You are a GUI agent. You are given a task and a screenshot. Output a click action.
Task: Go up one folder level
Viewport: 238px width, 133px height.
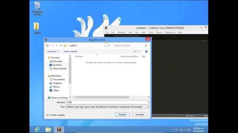(61, 45)
